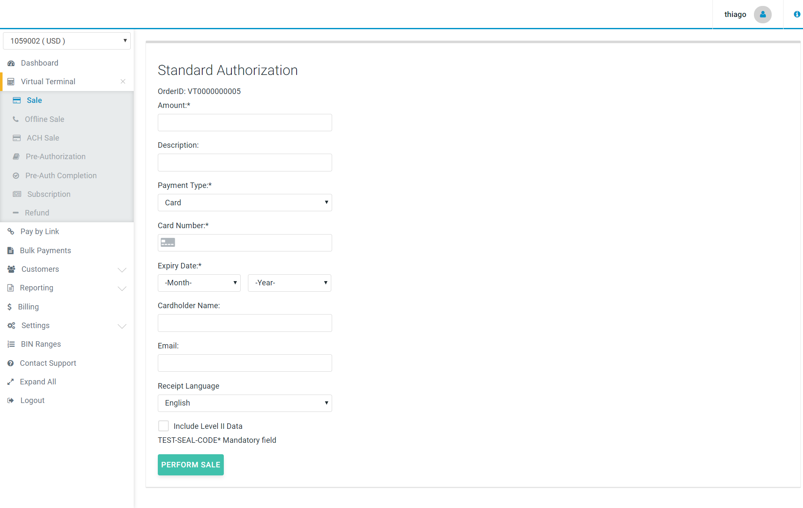
Task: Enable the Include Level II Data checkbox
Action: (163, 426)
